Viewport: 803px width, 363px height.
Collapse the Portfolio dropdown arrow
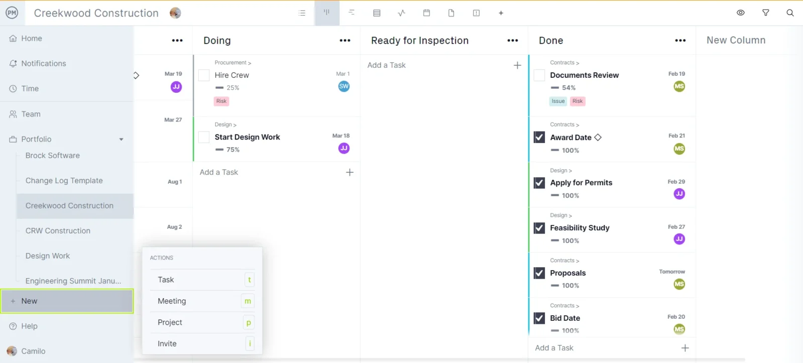121,139
